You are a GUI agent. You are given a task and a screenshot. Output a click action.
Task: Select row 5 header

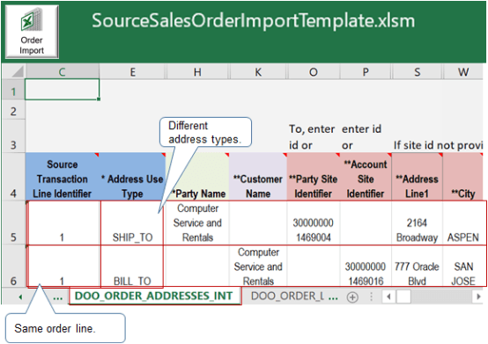[13, 223]
